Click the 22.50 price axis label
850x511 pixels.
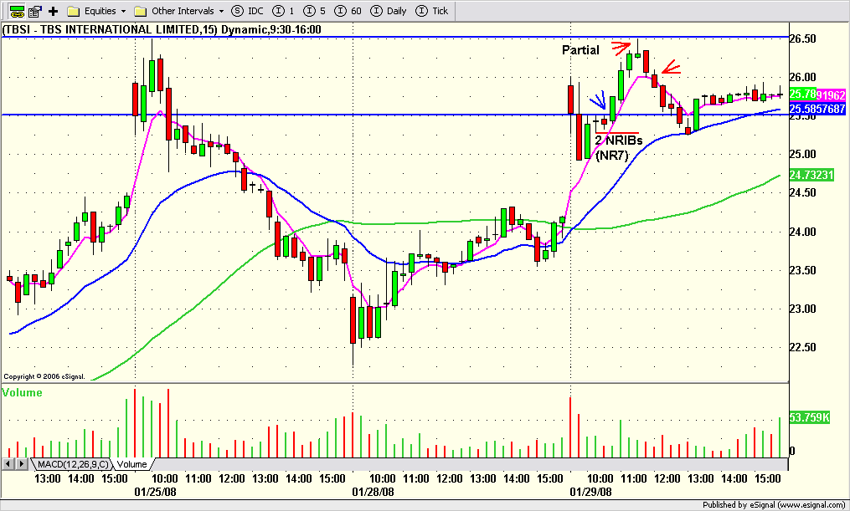point(803,348)
